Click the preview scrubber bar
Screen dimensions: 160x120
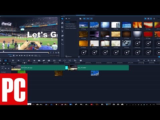[x=24, y=52]
